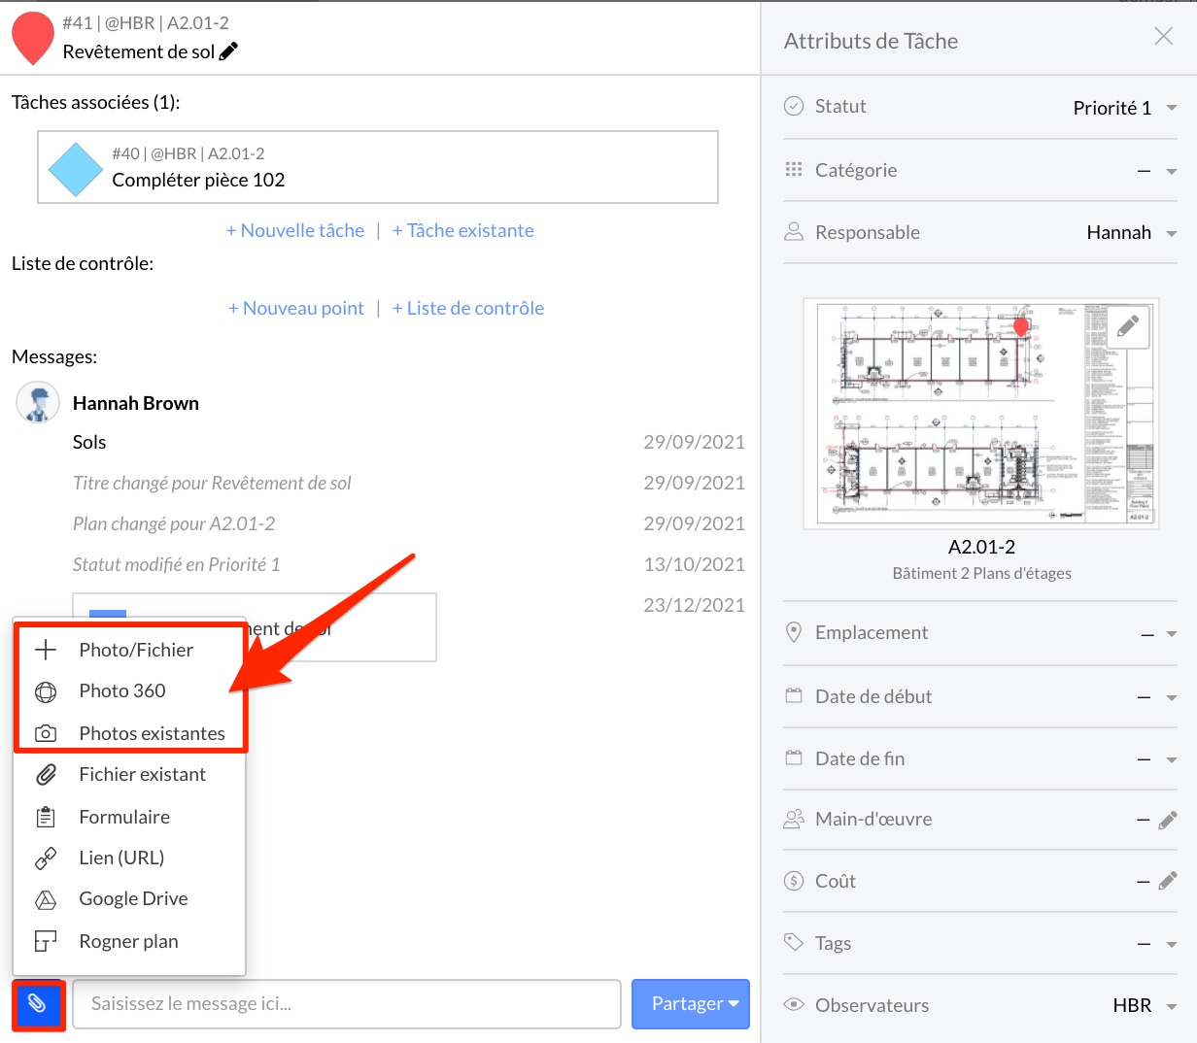Screen dimensions: 1197x1043
Task: Click the message input field
Action: (347, 1004)
